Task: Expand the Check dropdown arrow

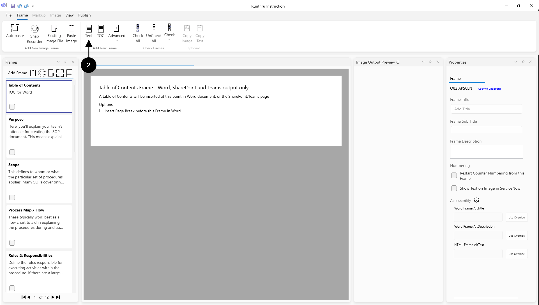Action: tap(169, 40)
